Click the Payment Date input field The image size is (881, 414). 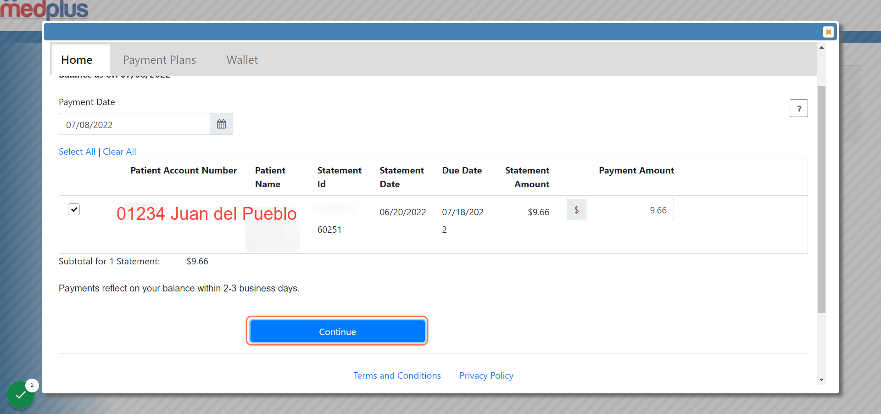[134, 124]
